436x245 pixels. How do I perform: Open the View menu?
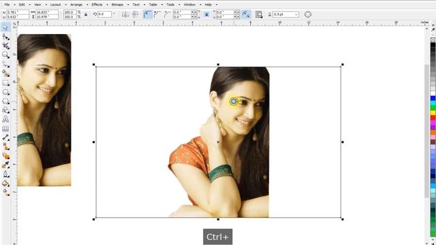click(x=37, y=5)
